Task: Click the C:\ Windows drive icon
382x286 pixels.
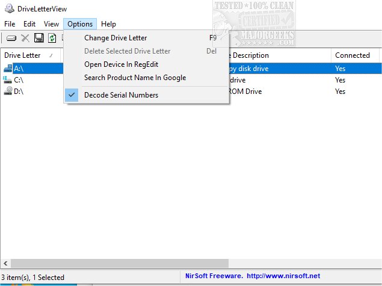Action: pos(7,79)
